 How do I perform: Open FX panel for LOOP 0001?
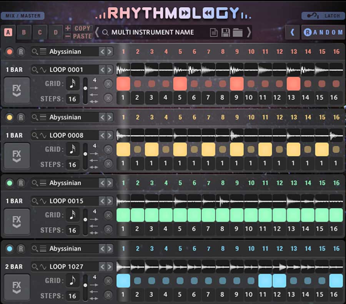tap(17, 90)
